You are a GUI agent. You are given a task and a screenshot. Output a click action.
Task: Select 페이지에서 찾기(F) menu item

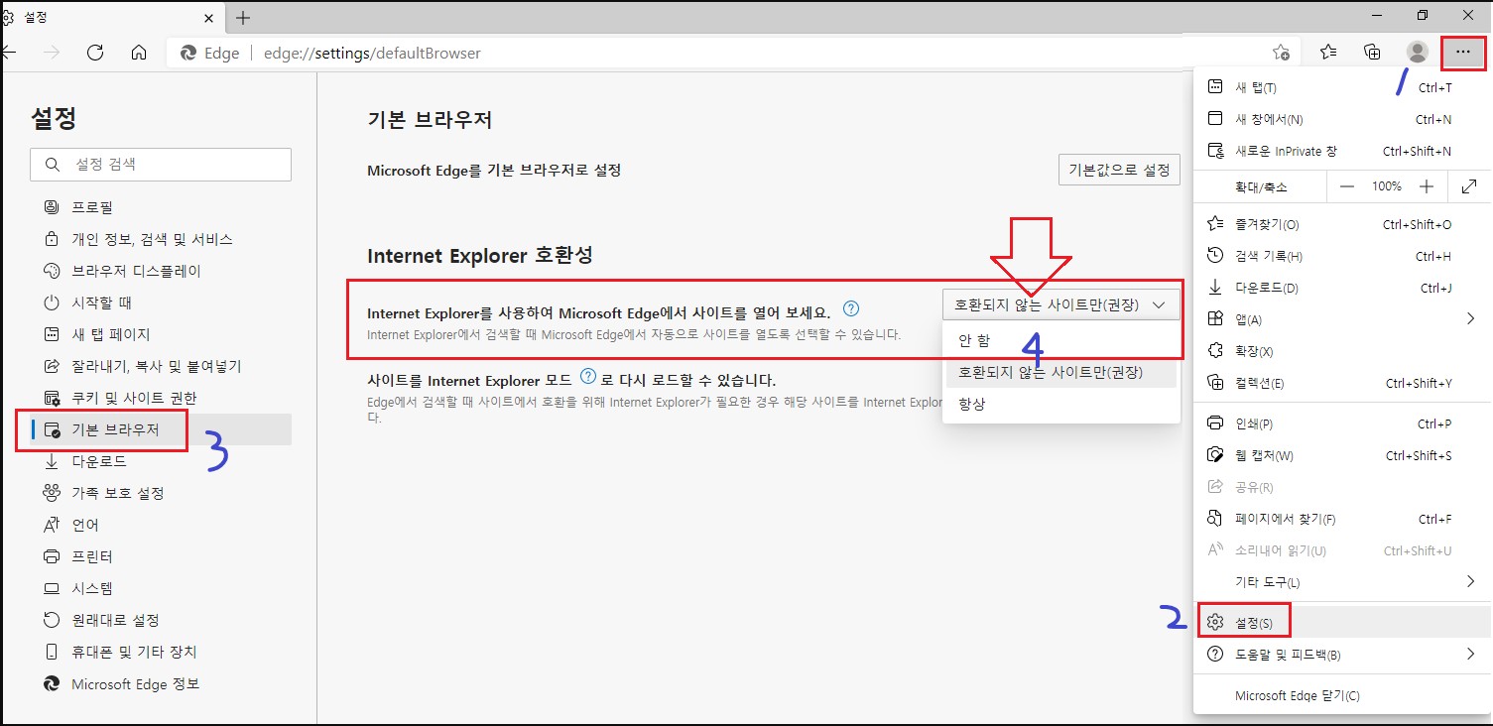tap(1342, 519)
